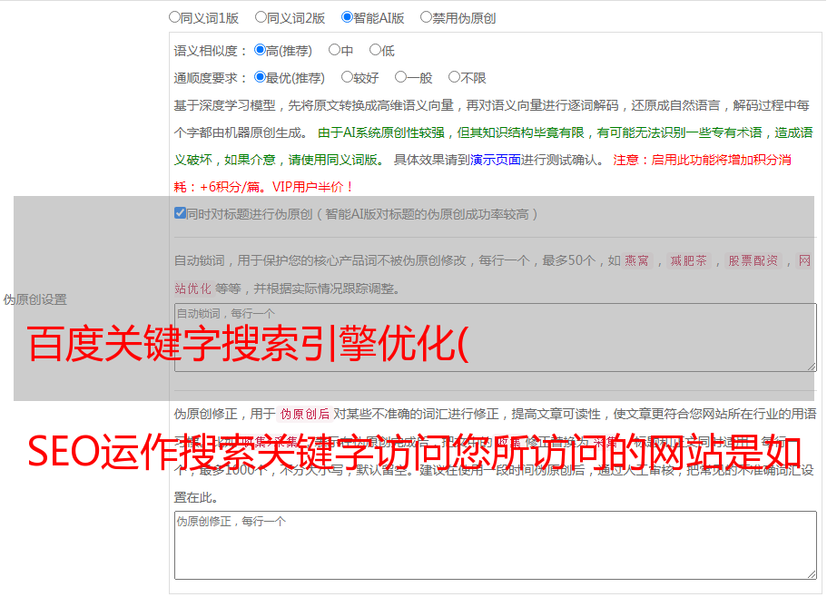Set 语义相似度 to 高(推荐)
Viewport: 827px width, 597px height.
[260, 50]
